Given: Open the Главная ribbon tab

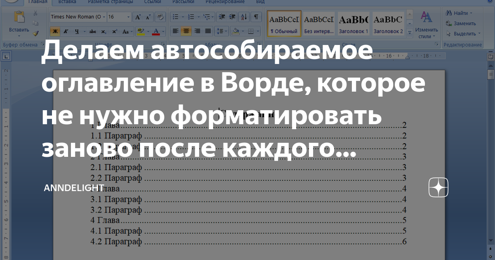Looking at the screenshot, I should [38, 2].
